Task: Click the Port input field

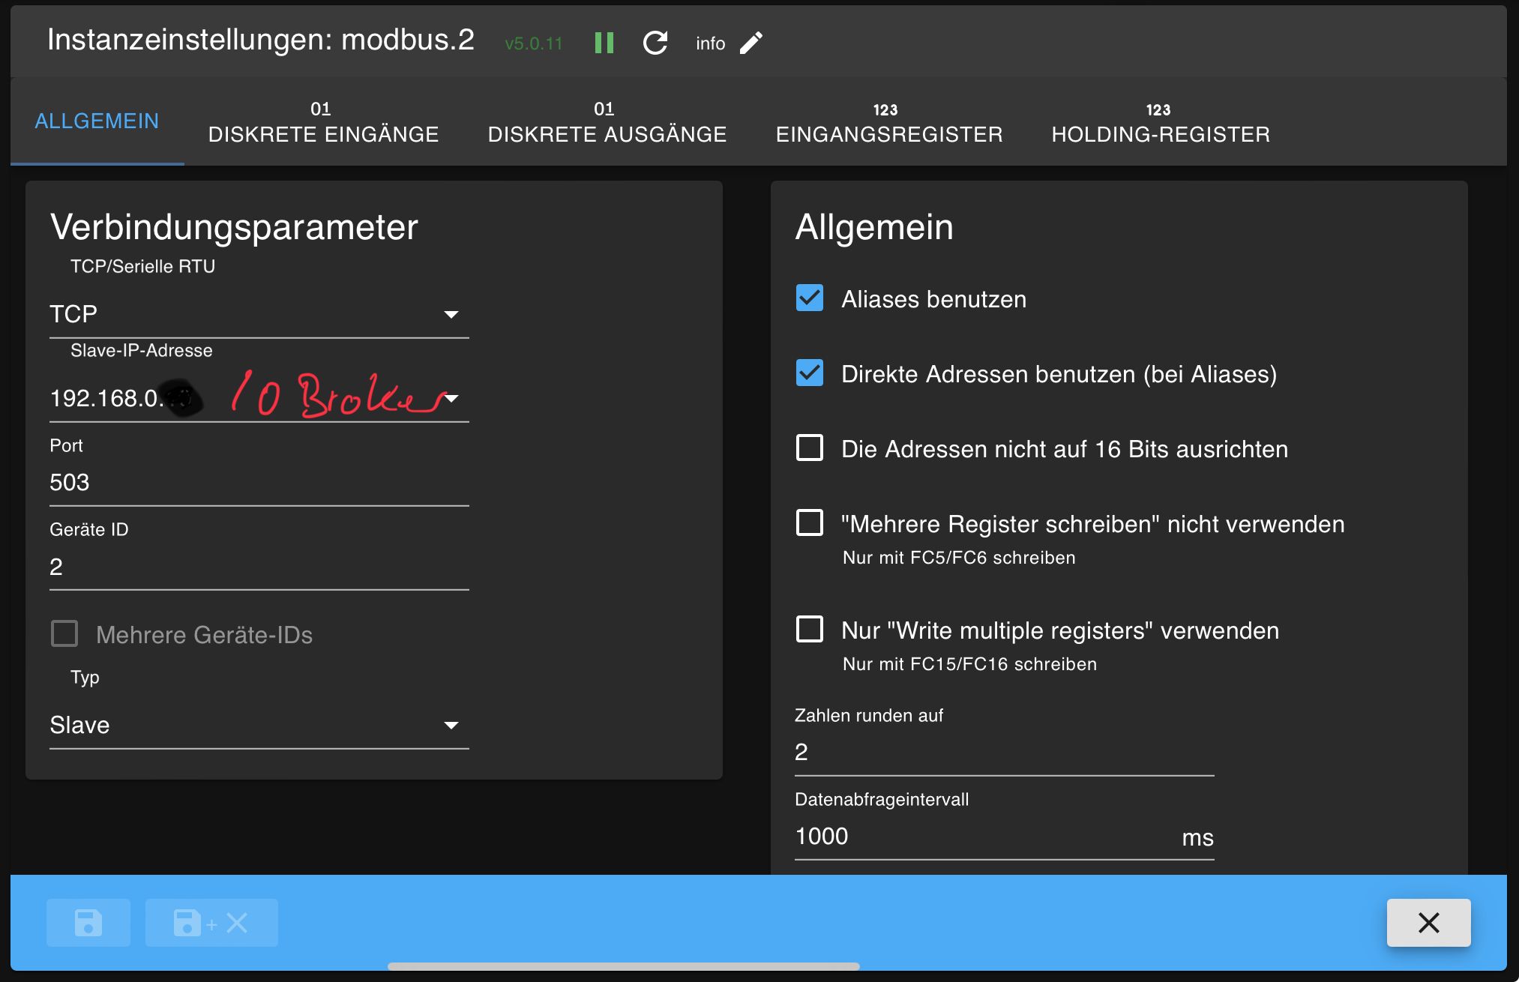Action: 259,483
